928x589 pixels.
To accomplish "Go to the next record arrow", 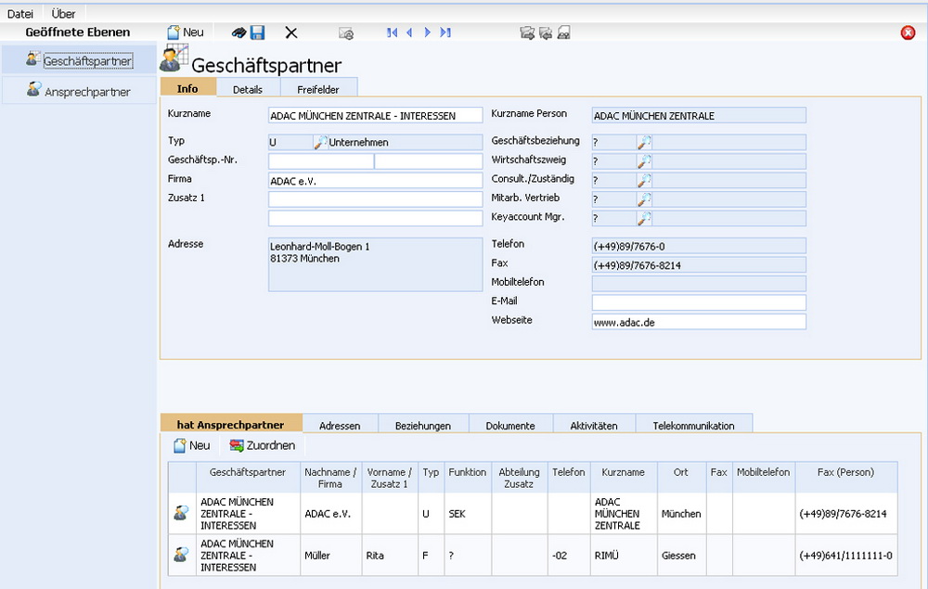I will click(x=428, y=32).
